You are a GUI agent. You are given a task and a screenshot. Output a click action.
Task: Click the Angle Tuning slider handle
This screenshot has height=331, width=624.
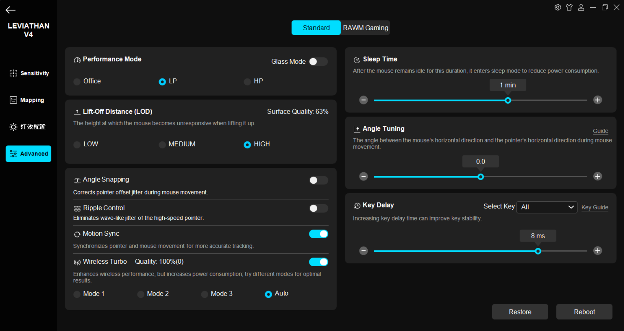pos(481,177)
